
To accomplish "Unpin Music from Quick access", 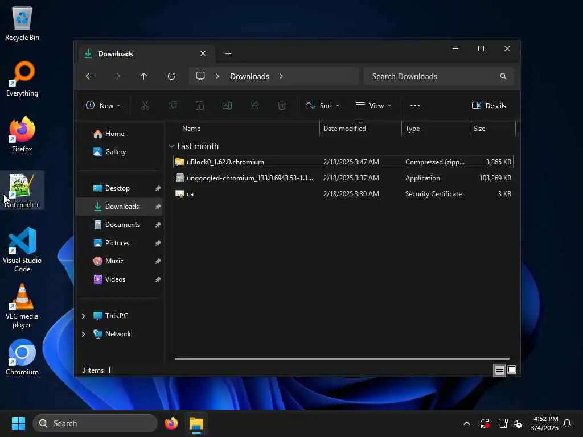I will 158,261.
